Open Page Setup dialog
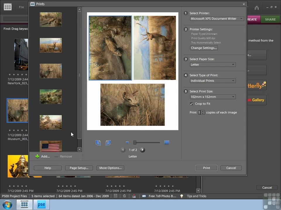The image size is (281, 210). coord(79,168)
